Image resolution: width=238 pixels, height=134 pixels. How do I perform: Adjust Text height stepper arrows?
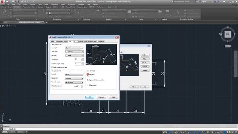point(83,60)
